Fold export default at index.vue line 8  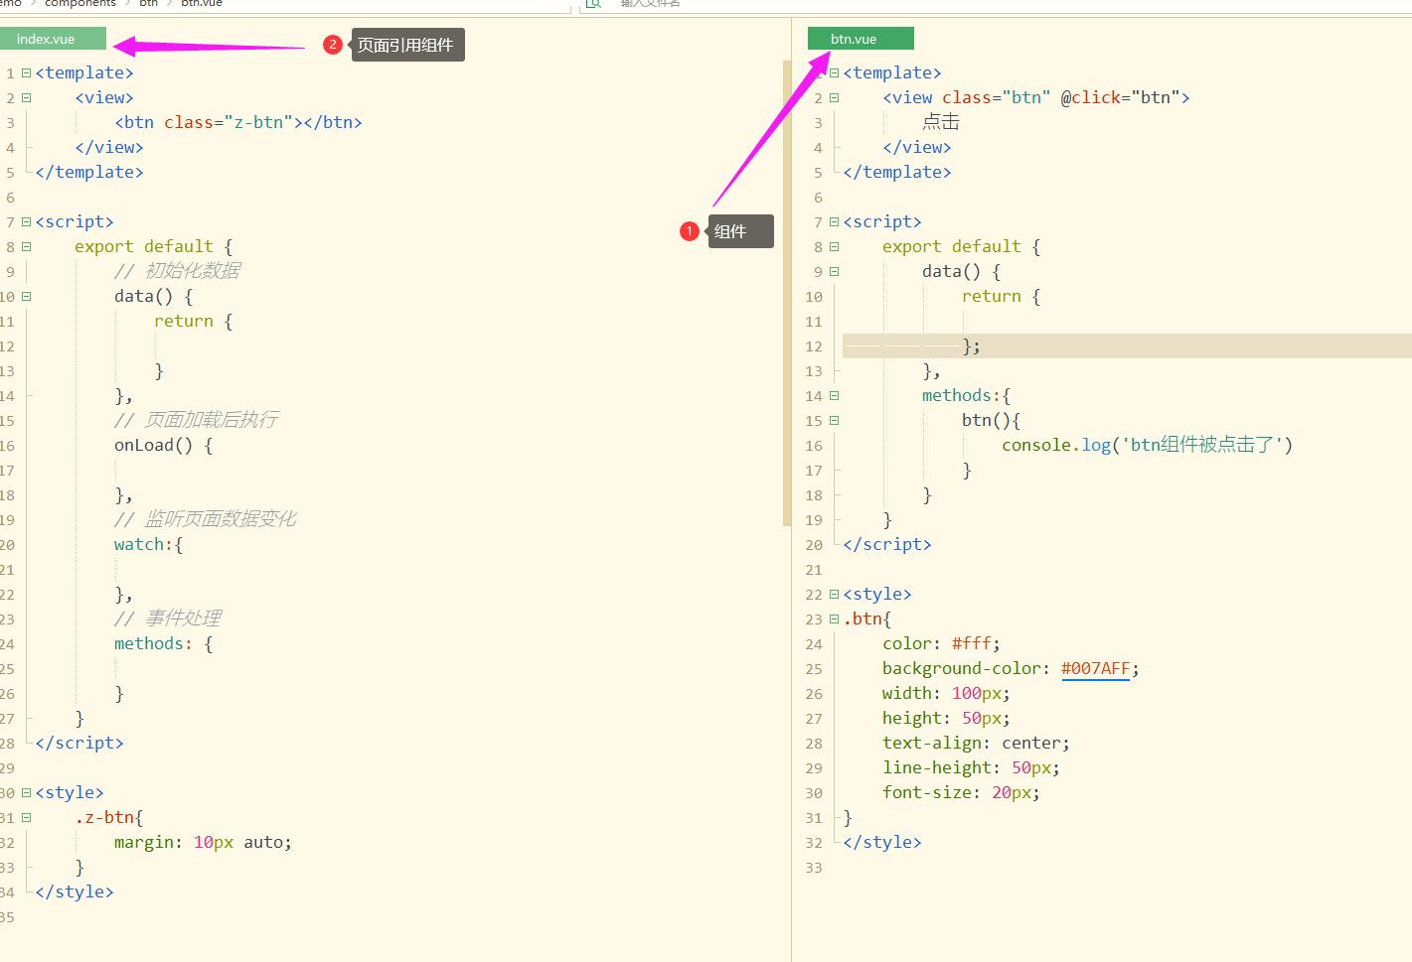tap(26, 246)
